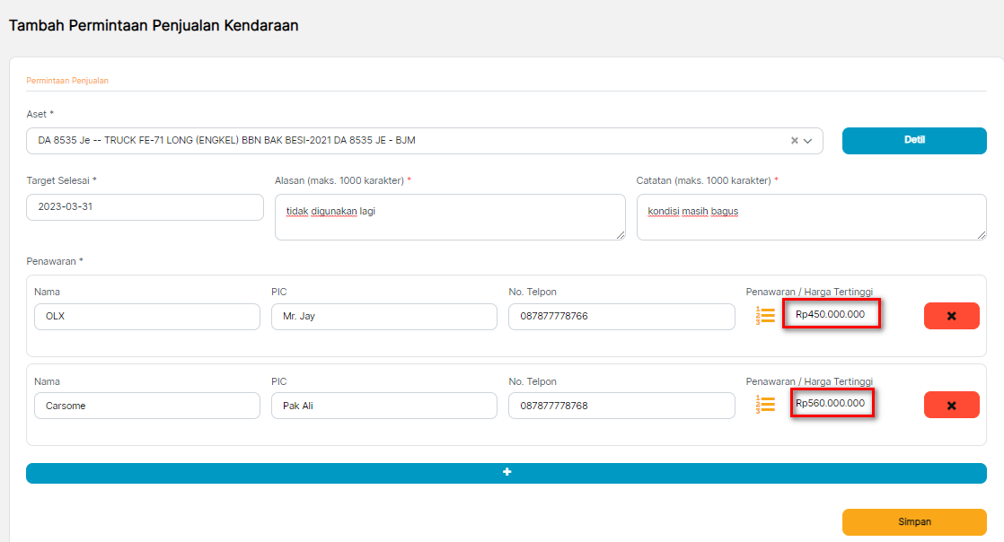Click the Detil button

pyautogui.click(x=913, y=141)
